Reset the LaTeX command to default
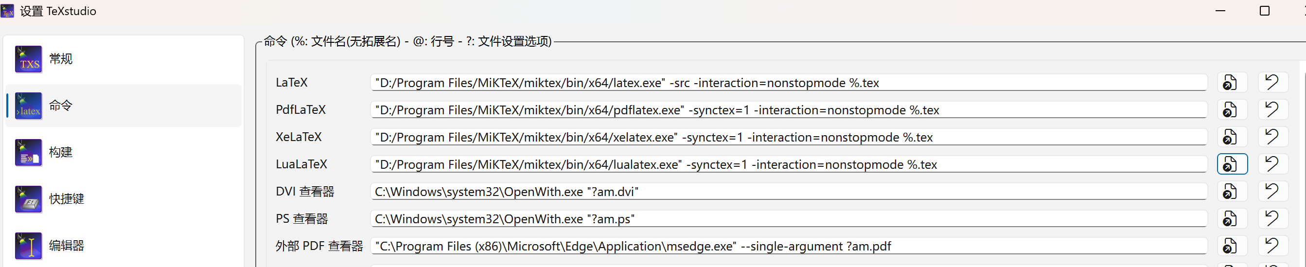This screenshot has width=1306, height=267. pos(1272,83)
